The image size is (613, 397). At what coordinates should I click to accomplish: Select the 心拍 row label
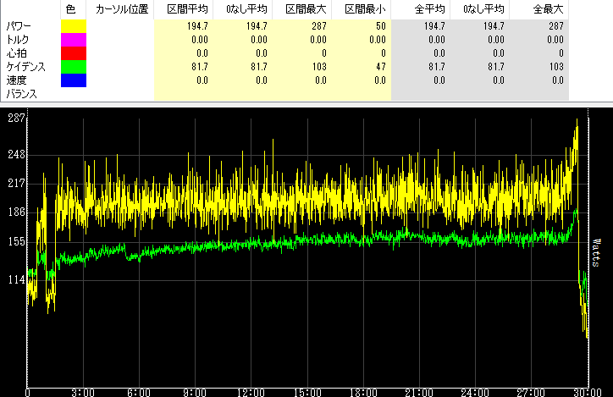16,53
